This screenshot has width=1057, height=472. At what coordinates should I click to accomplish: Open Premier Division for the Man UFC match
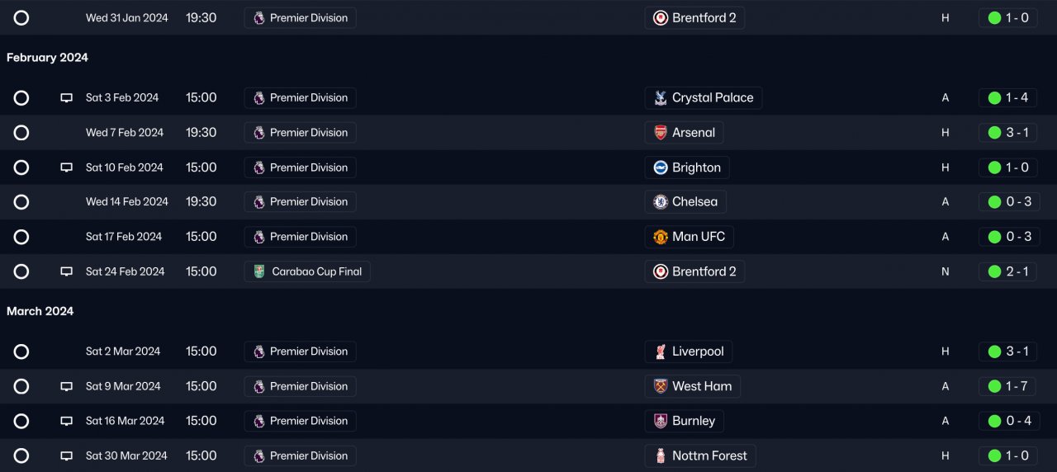pyautogui.click(x=308, y=237)
